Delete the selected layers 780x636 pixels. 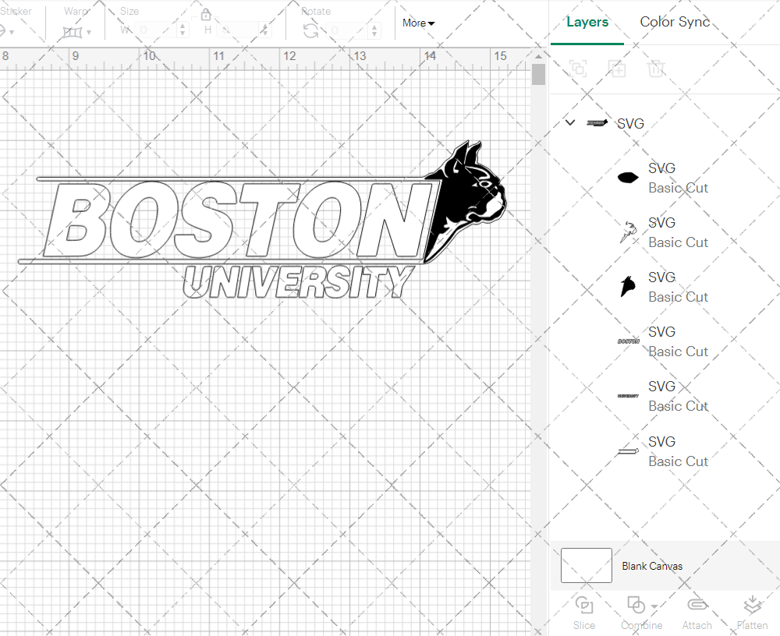point(656,69)
